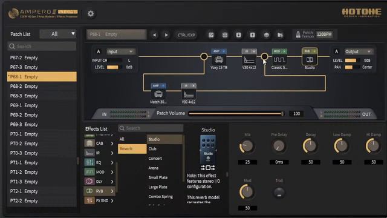This screenshot has width=387, height=218.
Task: Select patch P70-1 Empty
Action: tap(42, 134)
